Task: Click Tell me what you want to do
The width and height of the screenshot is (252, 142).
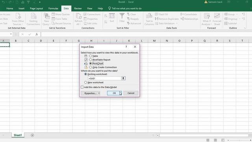Action: click(125, 9)
